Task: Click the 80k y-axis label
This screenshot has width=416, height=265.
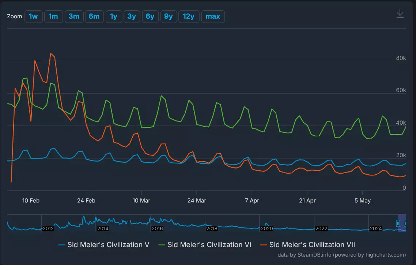Action: 401,58
